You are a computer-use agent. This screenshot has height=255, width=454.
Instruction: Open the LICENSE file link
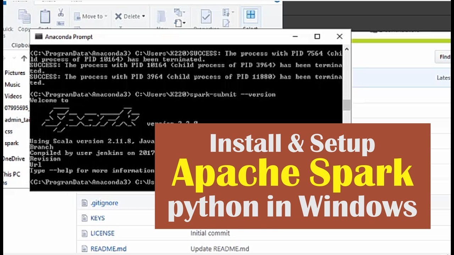pyautogui.click(x=103, y=233)
